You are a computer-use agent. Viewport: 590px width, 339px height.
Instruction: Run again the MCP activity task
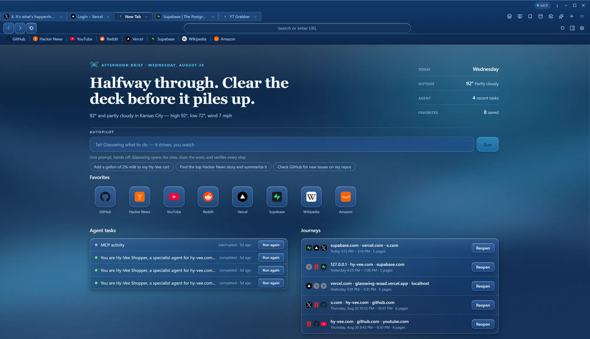pos(271,245)
